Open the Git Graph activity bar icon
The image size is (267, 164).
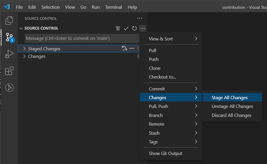point(9,88)
